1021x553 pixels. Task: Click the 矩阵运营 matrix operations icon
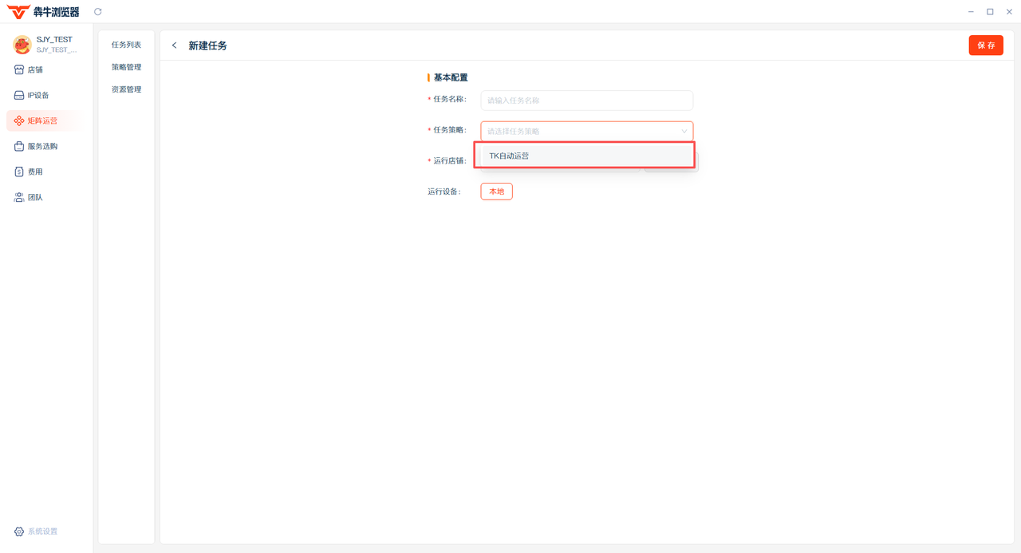click(19, 120)
